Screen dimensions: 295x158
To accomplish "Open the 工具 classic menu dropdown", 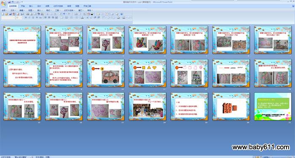I will coord(58,11).
